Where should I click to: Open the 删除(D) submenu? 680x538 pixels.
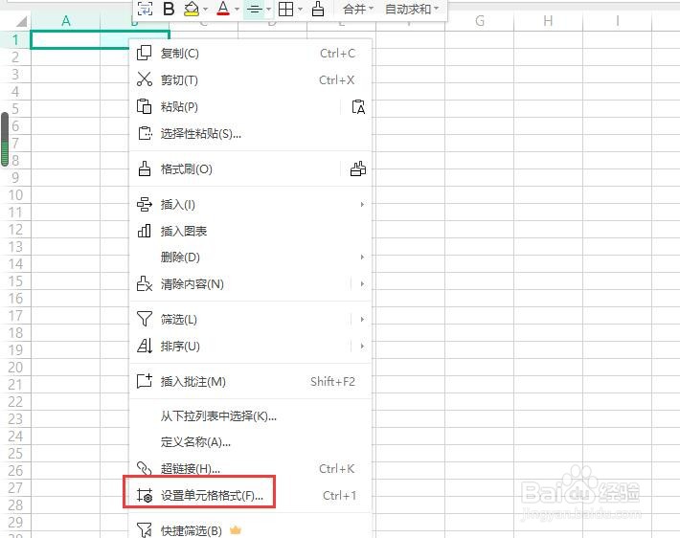coord(251,258)
